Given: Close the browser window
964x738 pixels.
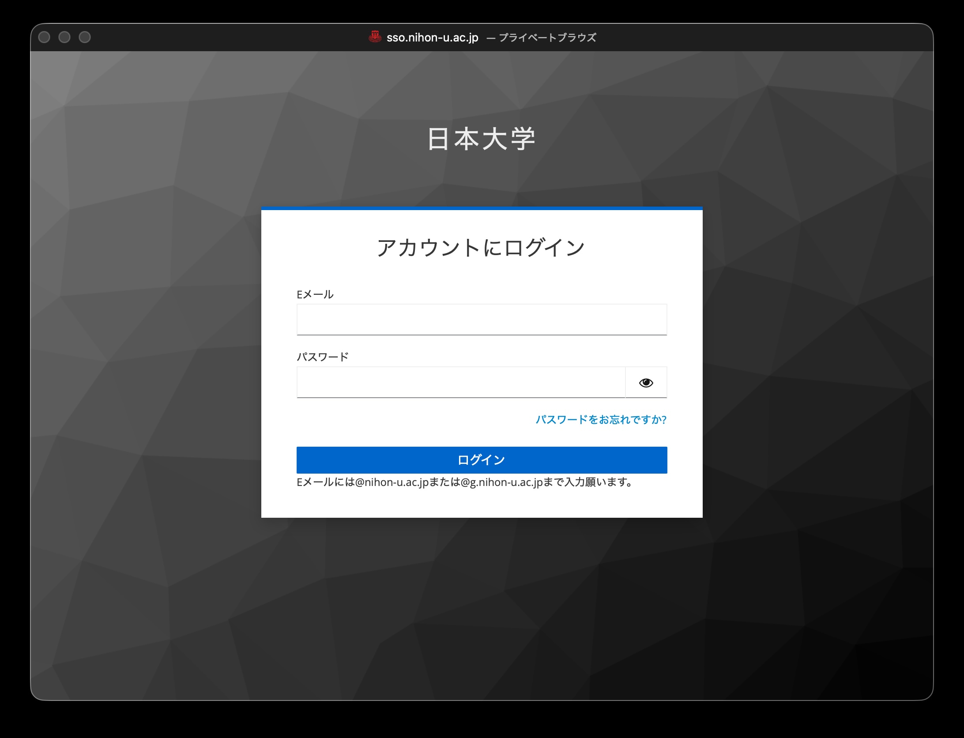Looking at the screenshot, I should click(x=44, y=37).
